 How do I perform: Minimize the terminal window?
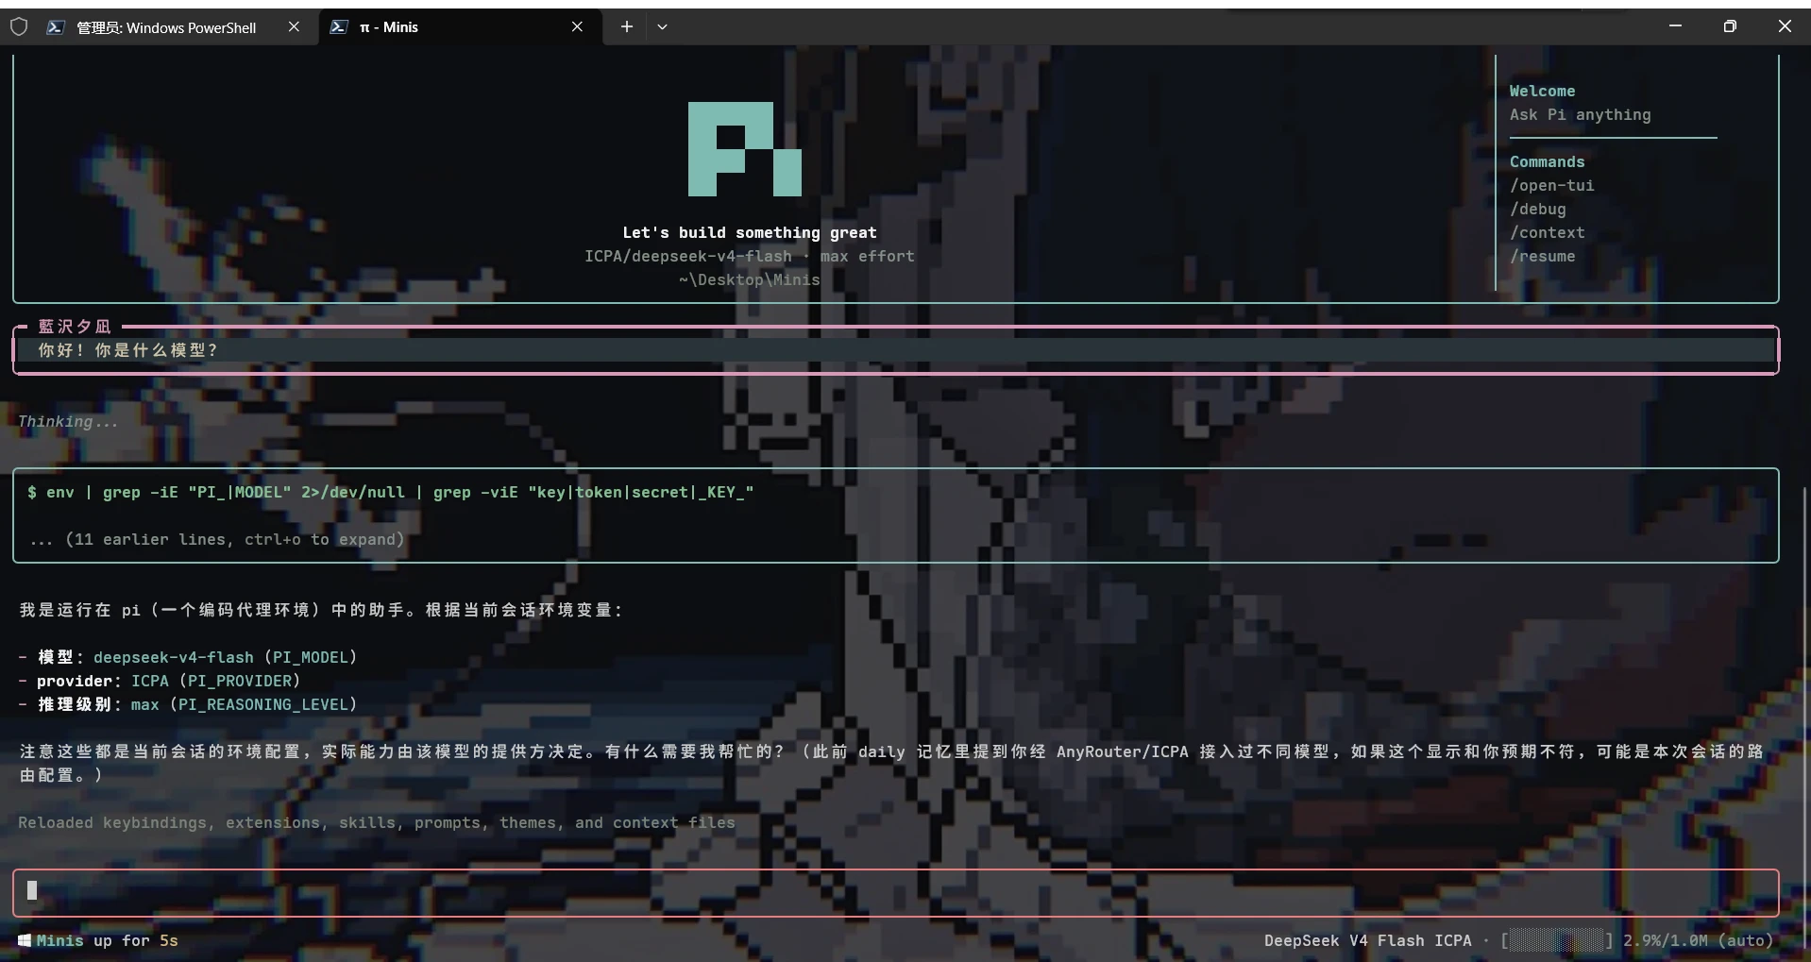point(1675,26)
